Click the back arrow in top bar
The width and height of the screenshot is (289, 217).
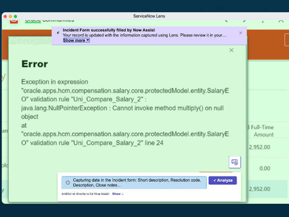click(226, 21)
